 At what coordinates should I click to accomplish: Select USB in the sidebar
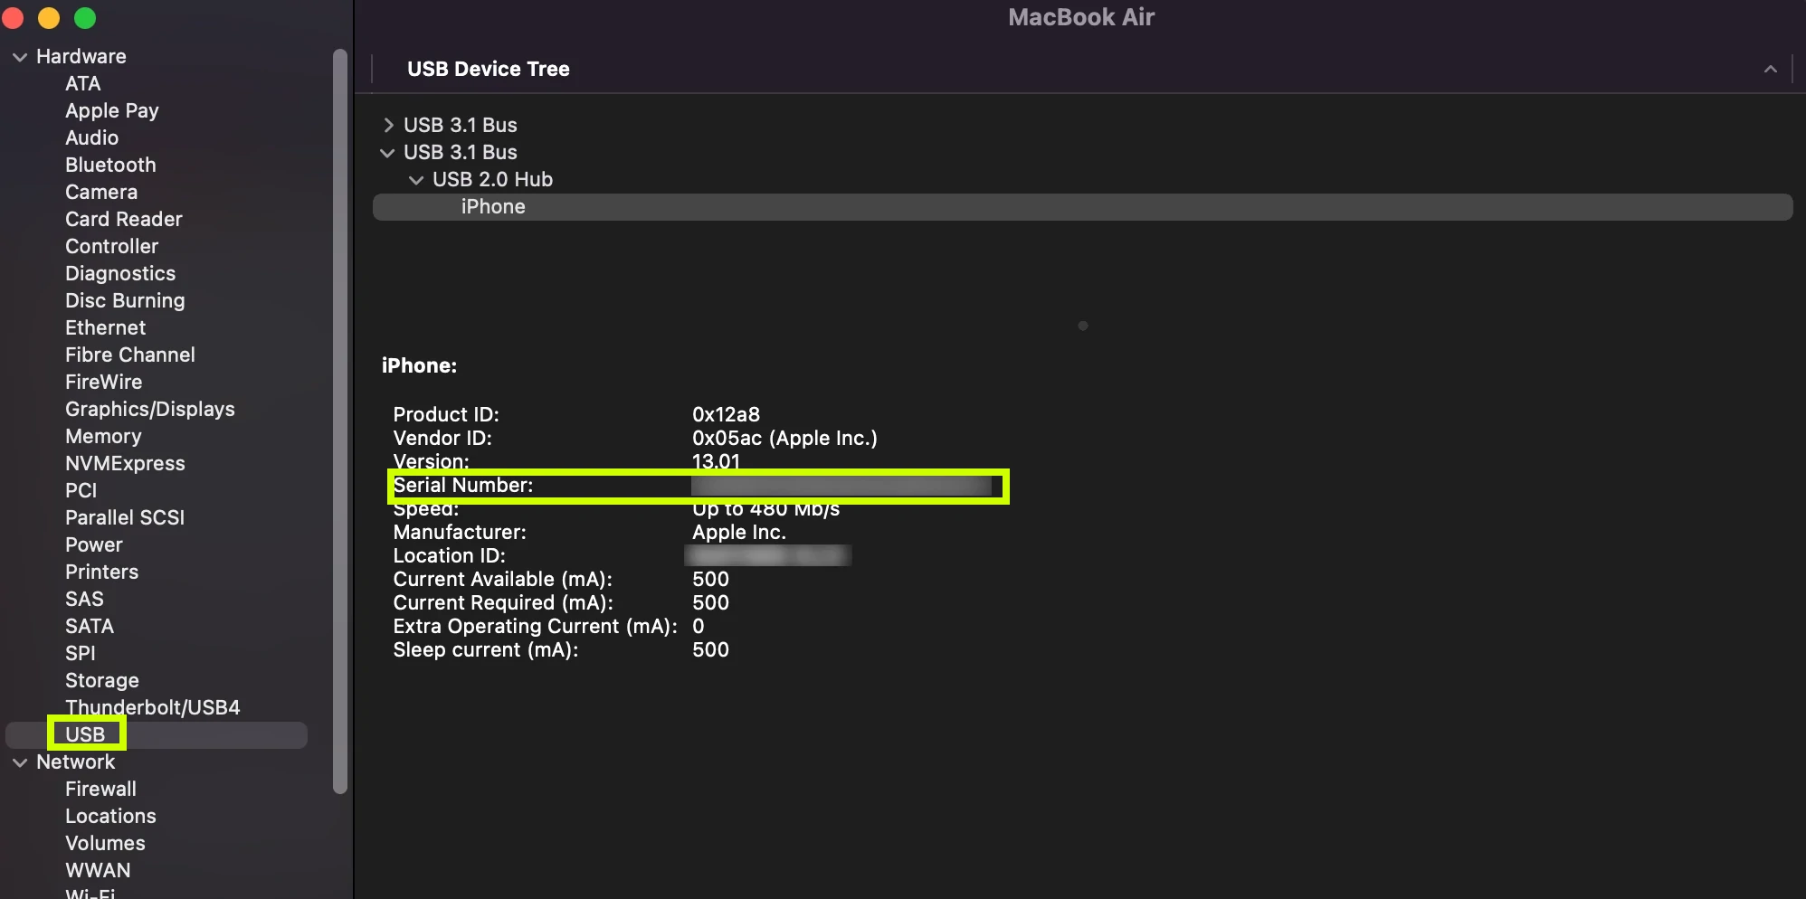pyautogui.click(x=85, y=734)
